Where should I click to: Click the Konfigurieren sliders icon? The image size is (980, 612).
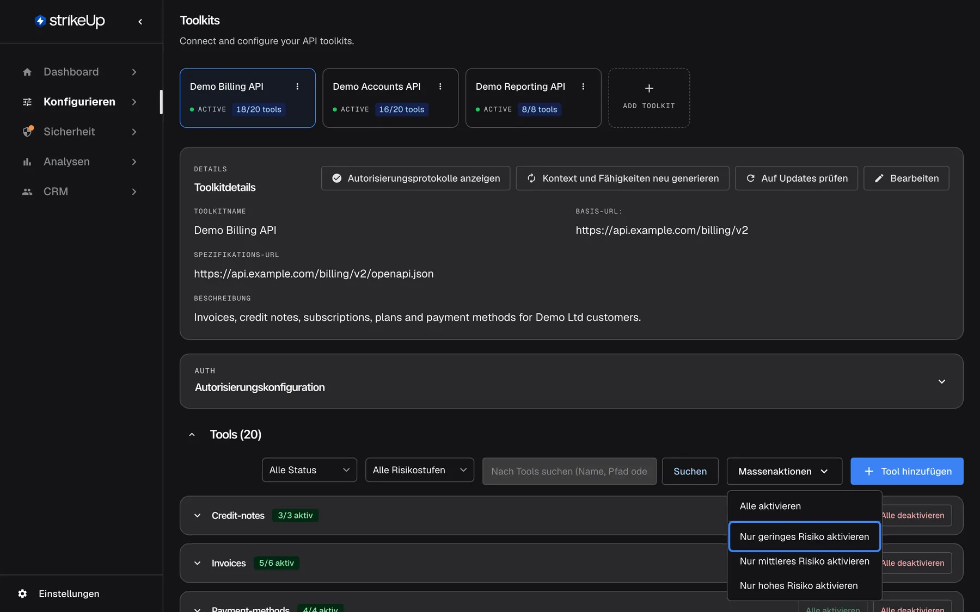(27, 102)
